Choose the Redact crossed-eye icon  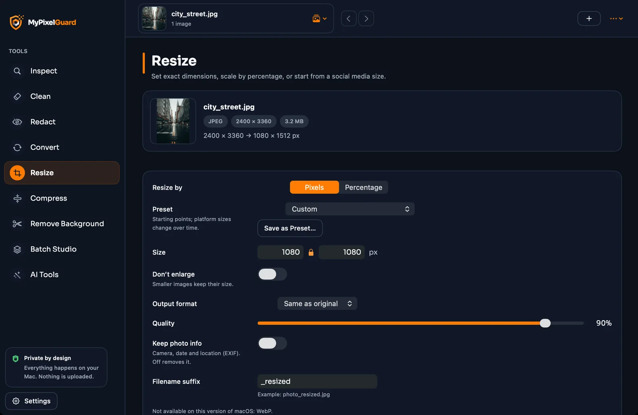(17, 122)
